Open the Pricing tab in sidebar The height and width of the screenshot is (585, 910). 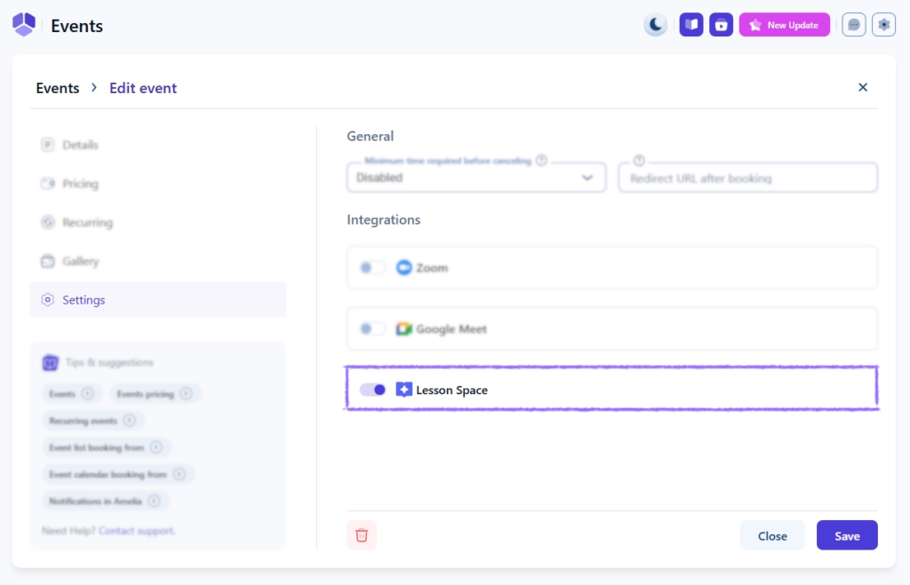tap(80, 184)
